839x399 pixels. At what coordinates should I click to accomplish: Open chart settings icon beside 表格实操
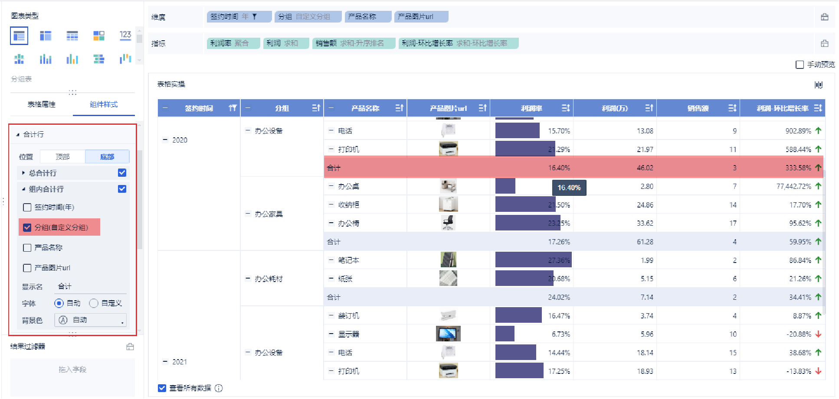[x=819, y=85]
